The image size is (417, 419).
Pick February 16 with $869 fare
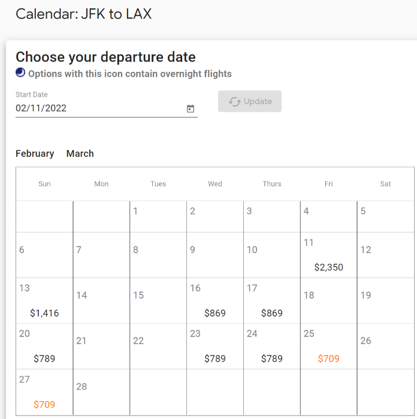click(214, 301)
